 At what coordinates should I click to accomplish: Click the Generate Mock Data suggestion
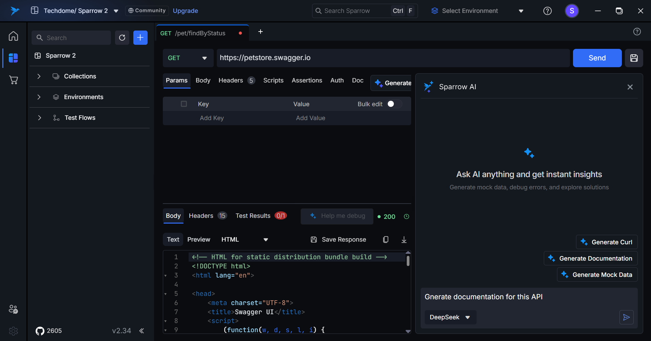pyautogui.click(x=597, y=275)
